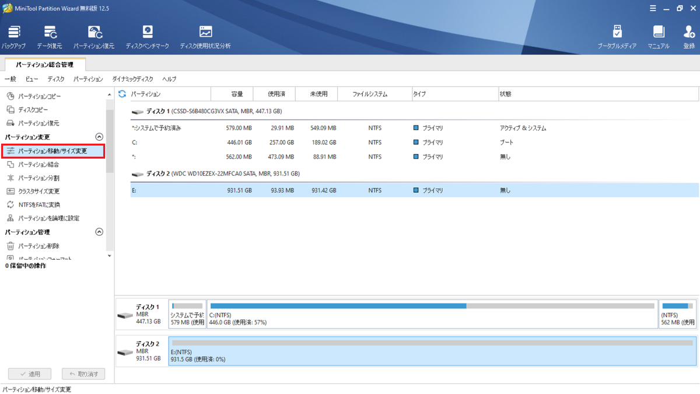Click ディスク 1 label in disk map
The height and width of the screenshot is (394, 700).
(148, 307)
